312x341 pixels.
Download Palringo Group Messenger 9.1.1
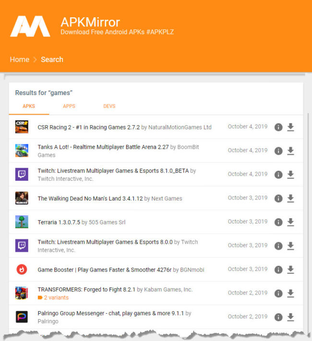(x=290, y=317)
